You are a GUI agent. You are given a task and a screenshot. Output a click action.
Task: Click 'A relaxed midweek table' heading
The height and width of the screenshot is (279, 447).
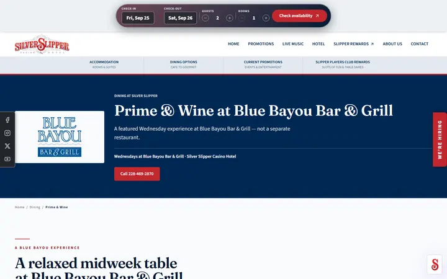(x=96, y=263)
